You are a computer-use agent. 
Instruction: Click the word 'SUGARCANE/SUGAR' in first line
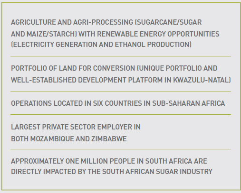(169, 22)
